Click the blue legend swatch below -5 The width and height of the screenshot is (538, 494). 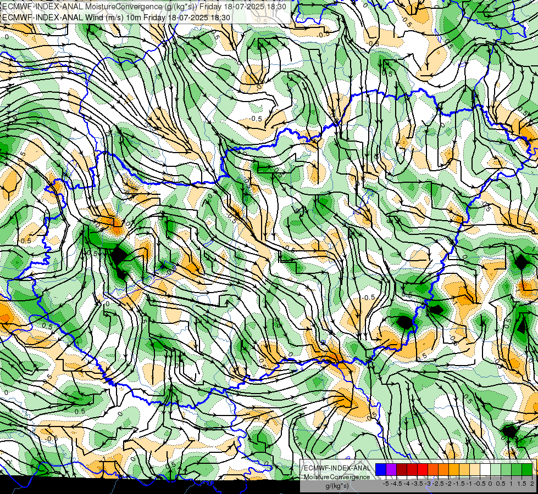click(381, 469)
